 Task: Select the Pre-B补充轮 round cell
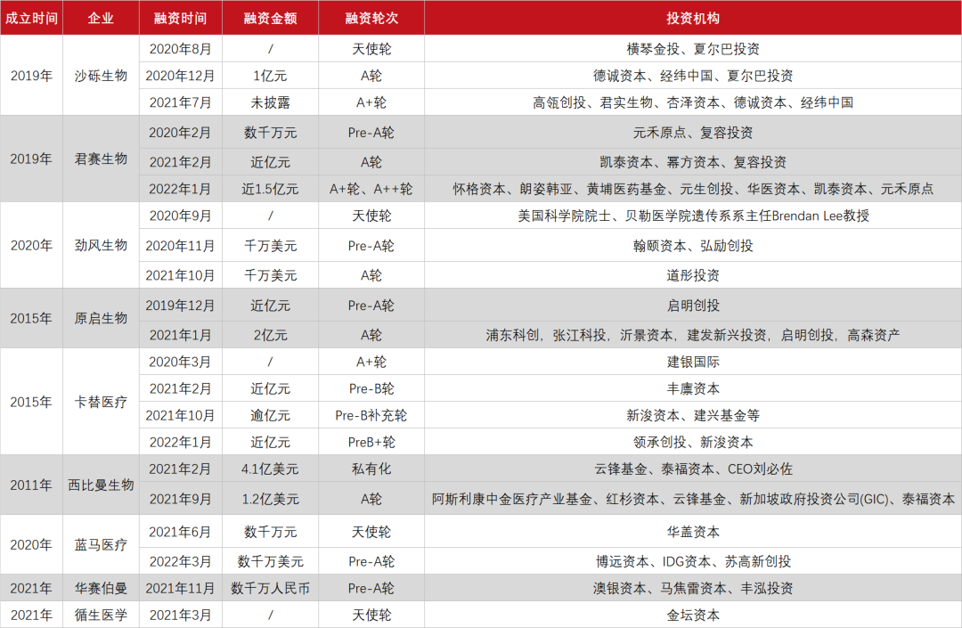[x=371, y=416]
